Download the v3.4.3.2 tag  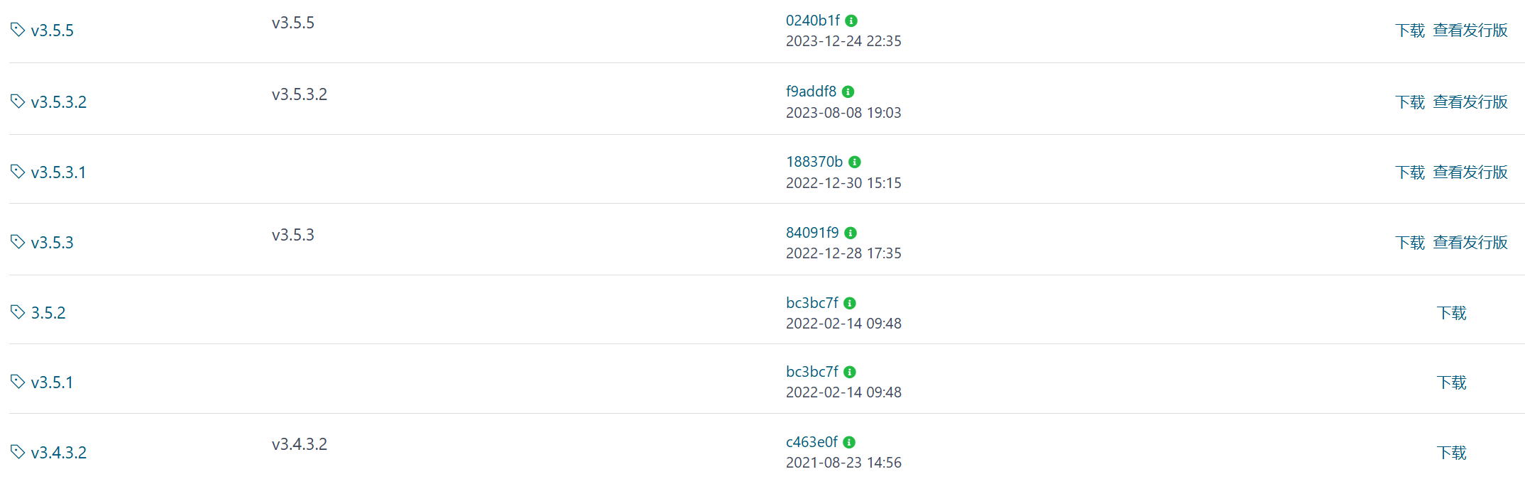(x=1452, y=453)
